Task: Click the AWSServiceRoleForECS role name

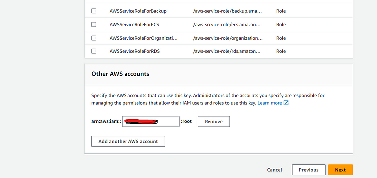Action: (134, 25)
